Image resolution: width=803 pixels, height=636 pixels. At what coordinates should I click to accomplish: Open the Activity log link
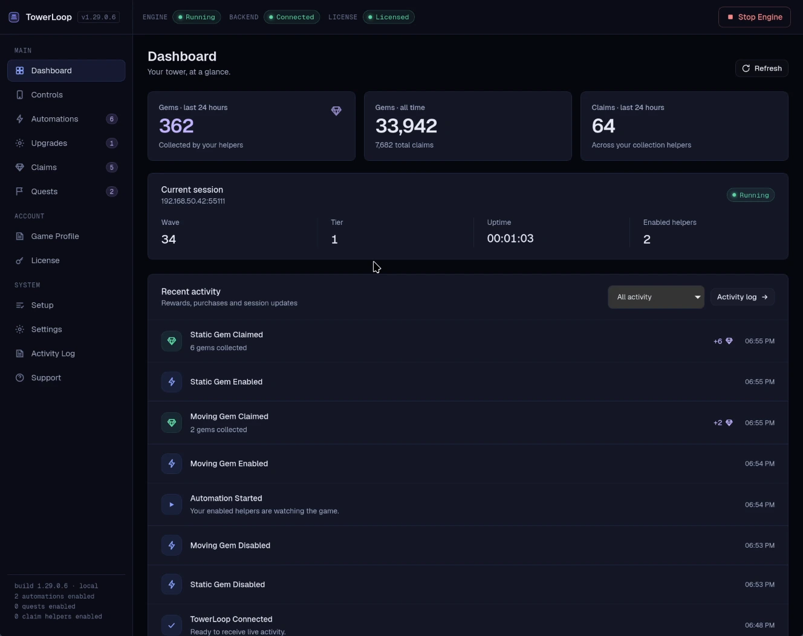click(x=743, y=297)
